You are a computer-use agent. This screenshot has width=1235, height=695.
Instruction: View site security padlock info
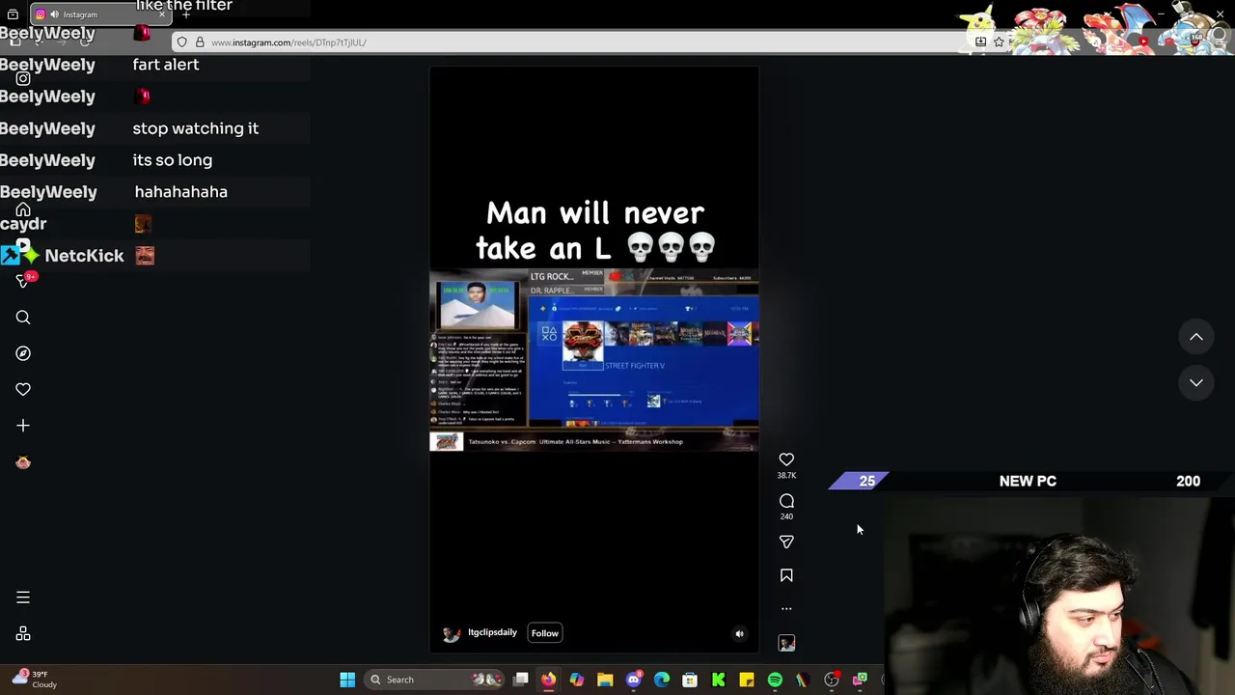(200, 42)
